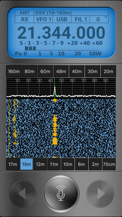Screen dimensions: 122x217
Task: Select the 11m band
Action: [x=54, y=164]
